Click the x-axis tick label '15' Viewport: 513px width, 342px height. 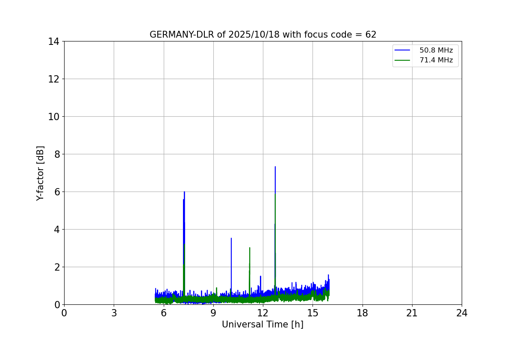pyautogui.click(x=313, y=313)
